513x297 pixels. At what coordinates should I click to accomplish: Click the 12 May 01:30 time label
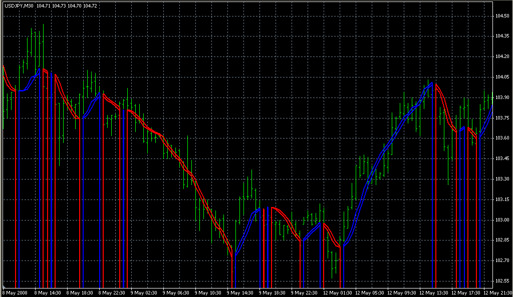(x=338, y=292)
